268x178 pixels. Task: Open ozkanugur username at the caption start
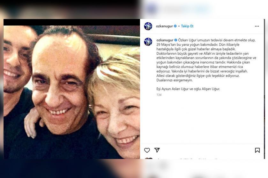pyautogui.click(x=165, y=40)
